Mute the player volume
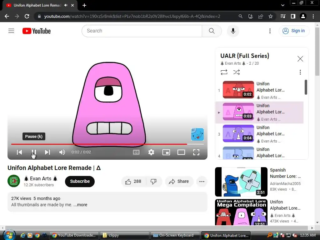The width and height of the screenshot is (320, 240). point(62,152)
